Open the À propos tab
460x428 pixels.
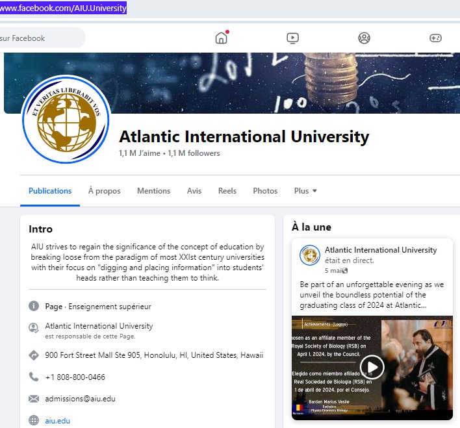pyautogui.click(x=104, y=191)
